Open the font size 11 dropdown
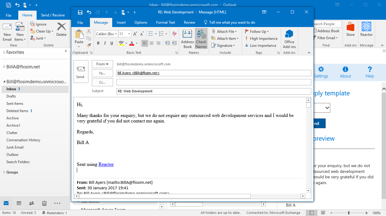 click(129, 34)
